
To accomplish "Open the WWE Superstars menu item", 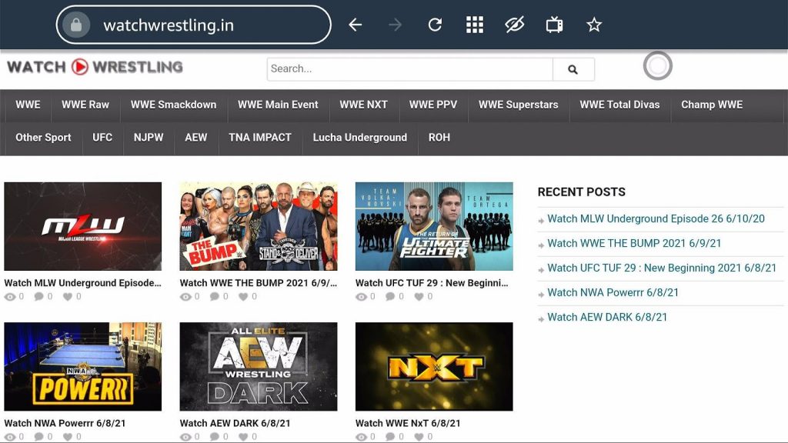I will pyautogui.click(x=518, y=105).
